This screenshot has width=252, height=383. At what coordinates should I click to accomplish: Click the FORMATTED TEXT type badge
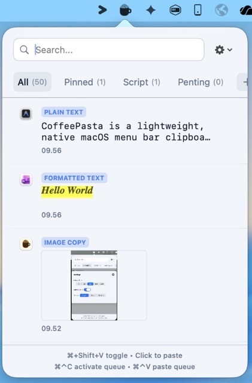click(74, 178)
